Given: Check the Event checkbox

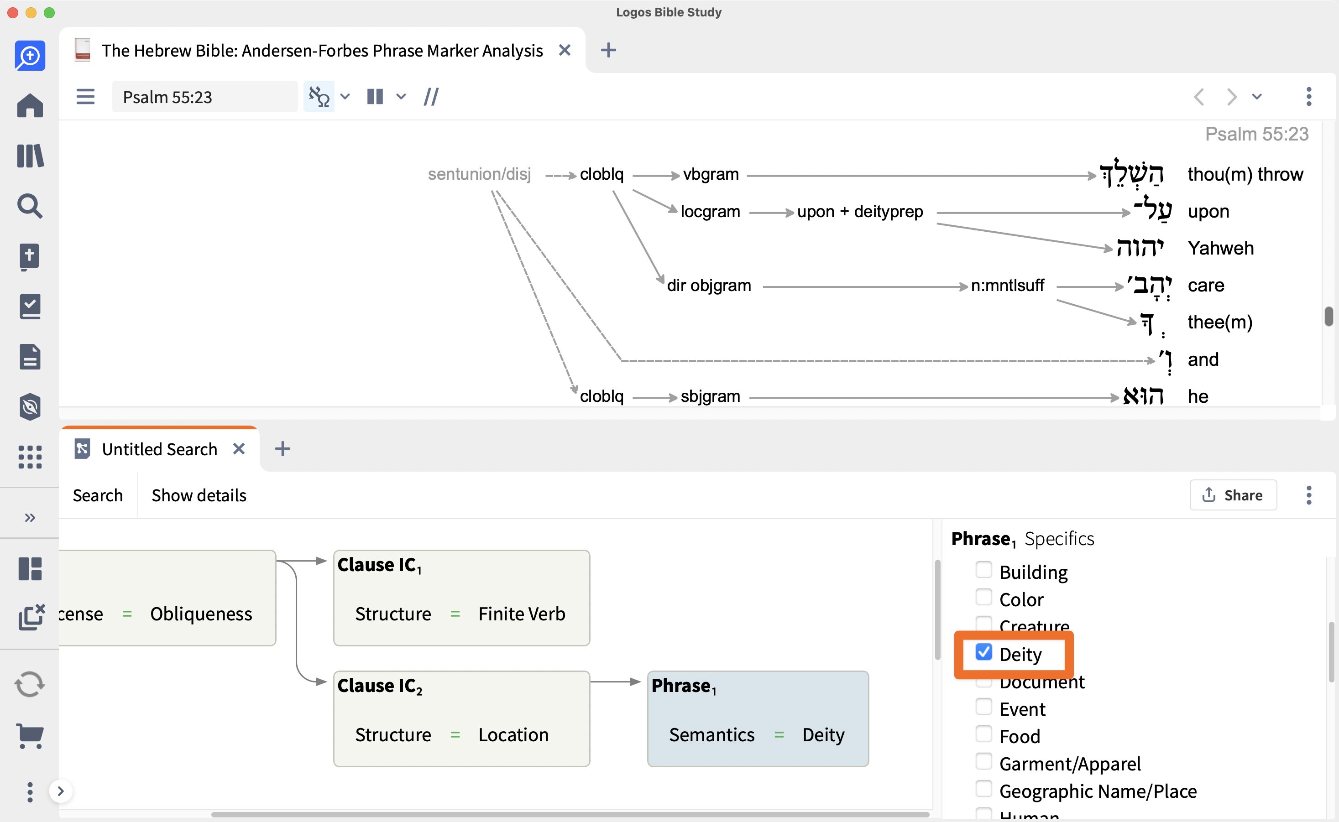Looking at the screenshot, I should 983,707.
